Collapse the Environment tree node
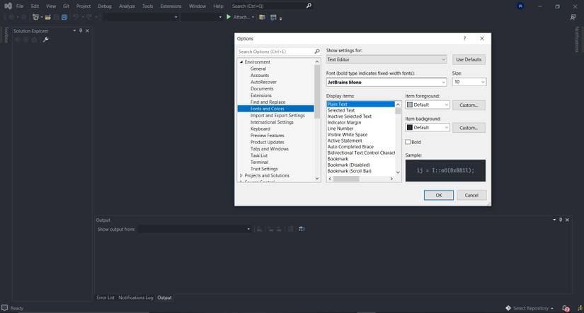 point(241,62)
